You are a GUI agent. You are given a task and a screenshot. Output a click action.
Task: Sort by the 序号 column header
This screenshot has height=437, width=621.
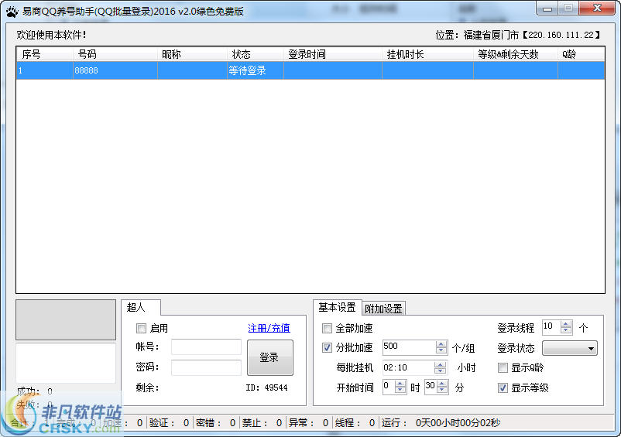click(44, 54)
